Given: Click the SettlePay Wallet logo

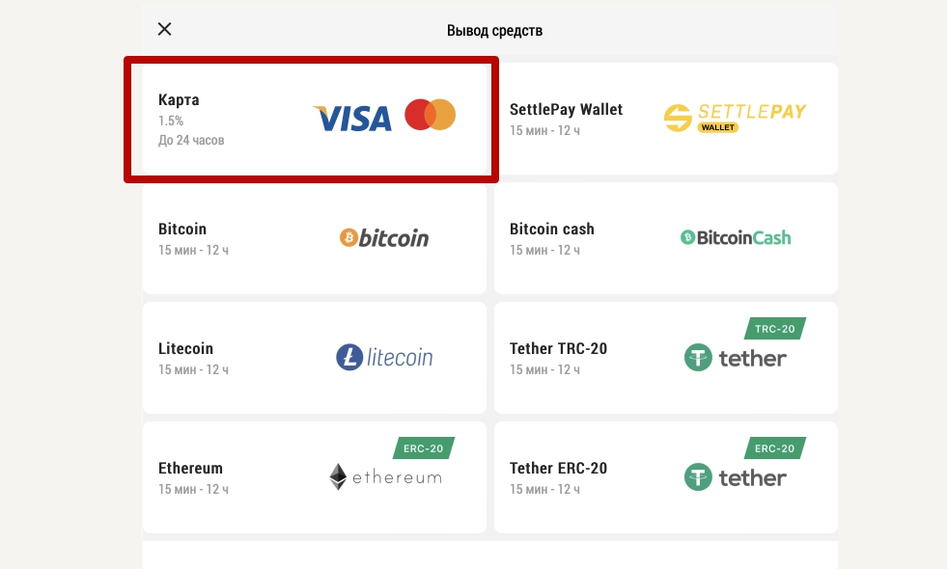Looking at the screenshot, I should pyautogui.click(x=735, y=117).
